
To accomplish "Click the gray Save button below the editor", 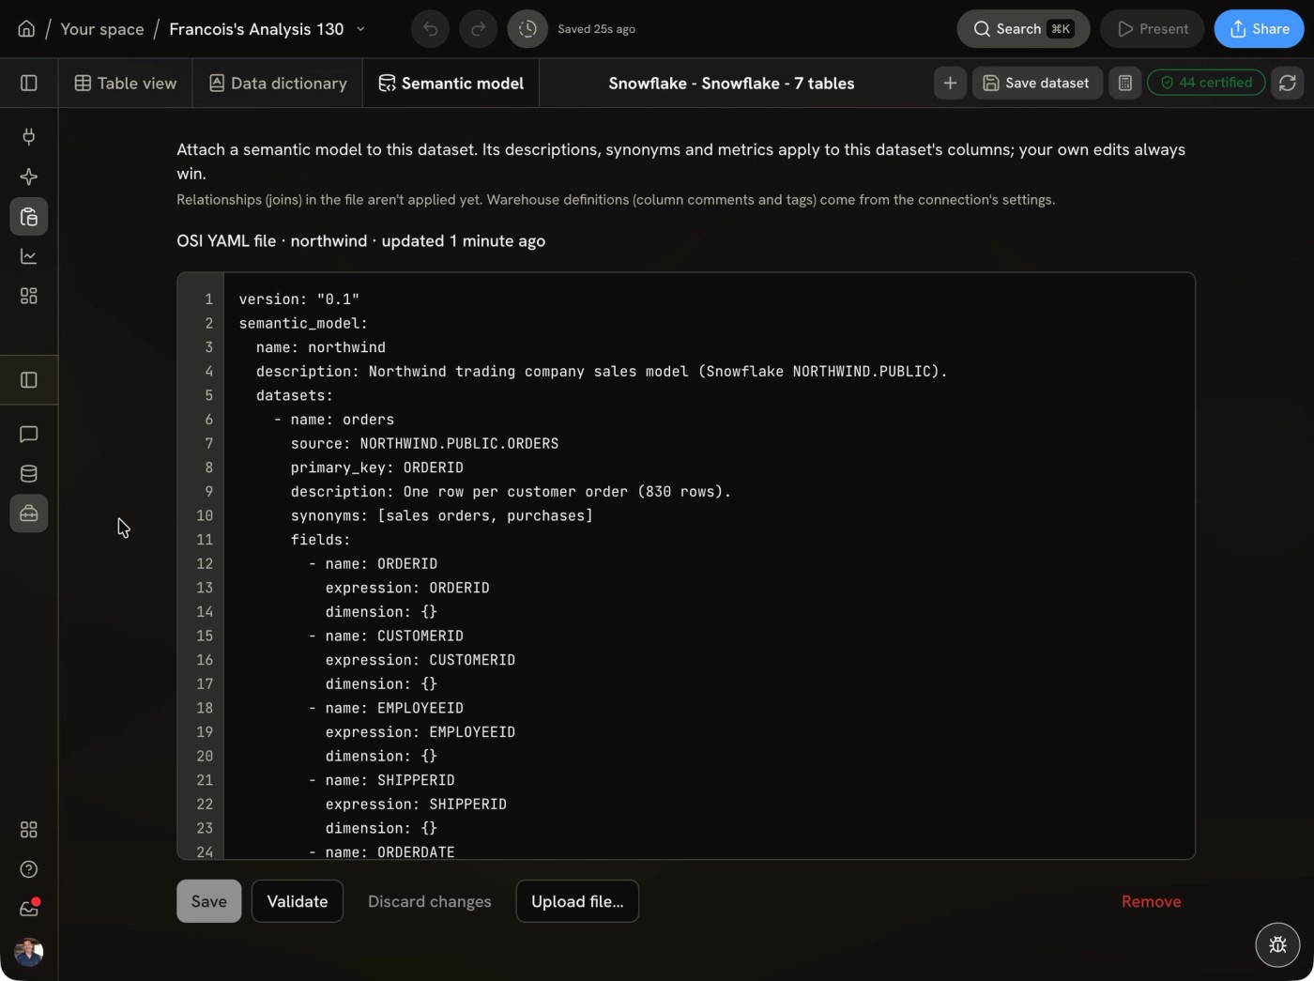I will [x=209, y=901].
